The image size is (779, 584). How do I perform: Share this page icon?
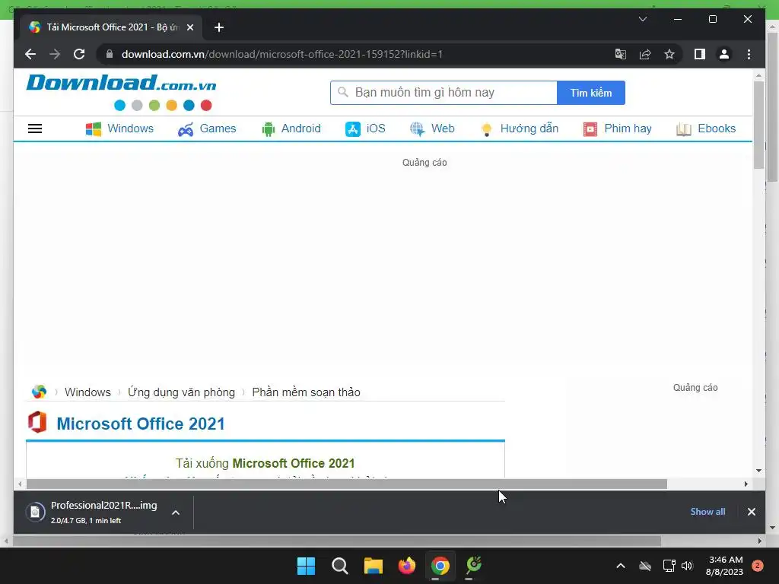click(x=645, y=54)
